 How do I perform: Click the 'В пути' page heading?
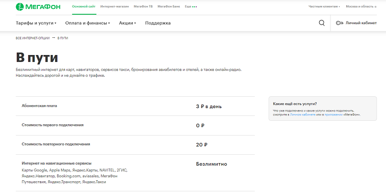[37, 57]
